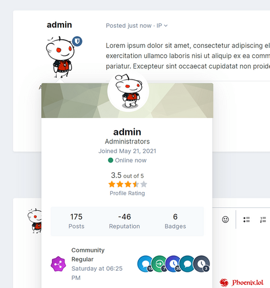Select the indigo clock badge
The image size is (270, 288).
pos(173,264)
